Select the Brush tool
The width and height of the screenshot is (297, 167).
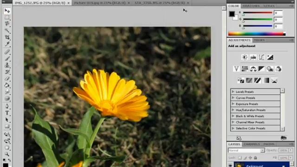[x=7, y=58]
